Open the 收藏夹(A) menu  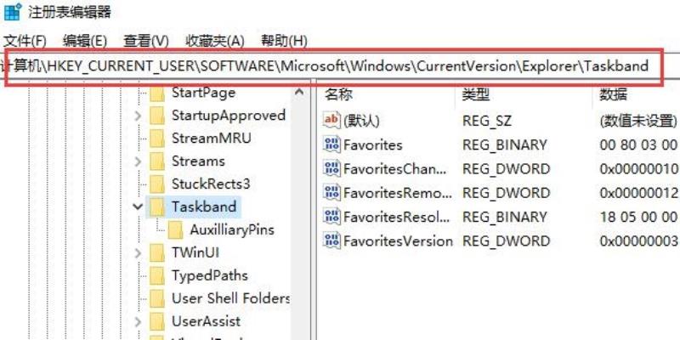215,41
